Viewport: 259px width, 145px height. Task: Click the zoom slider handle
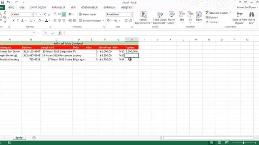point(244,143)
